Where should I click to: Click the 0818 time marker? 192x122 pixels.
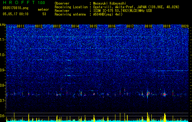coord(148,26)
